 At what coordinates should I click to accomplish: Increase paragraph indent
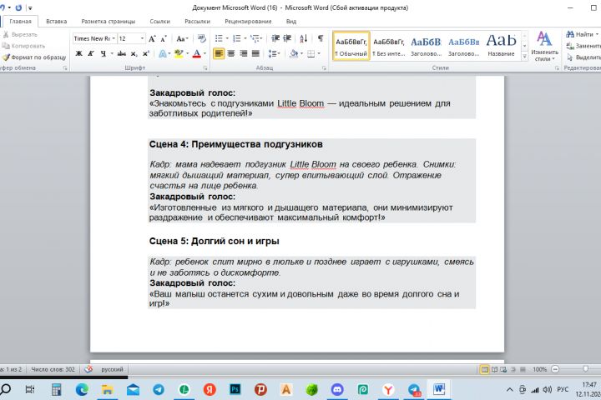coord(287,38)
